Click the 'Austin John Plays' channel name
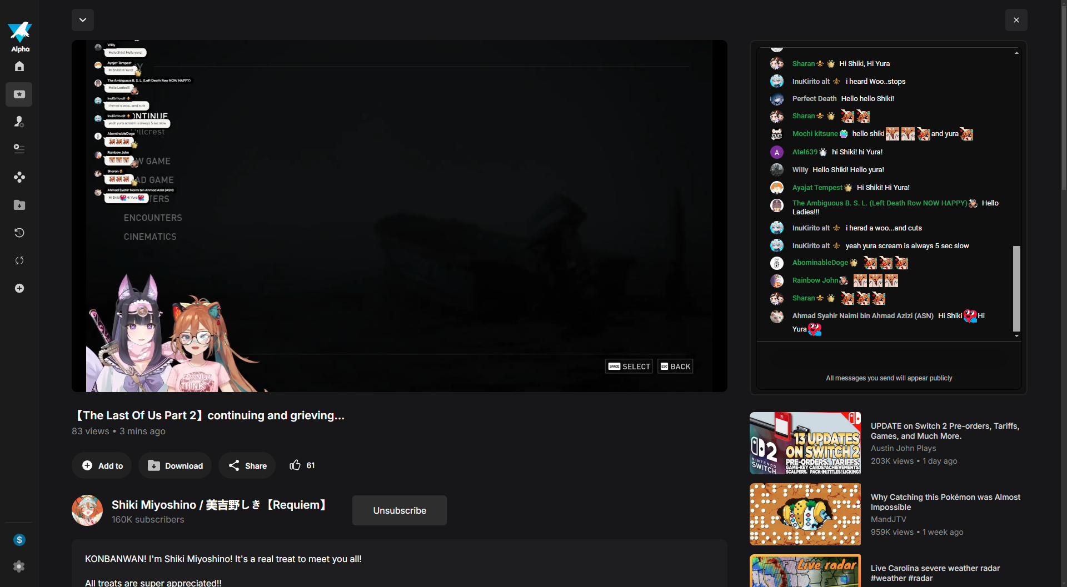 [x=904, y=448]
